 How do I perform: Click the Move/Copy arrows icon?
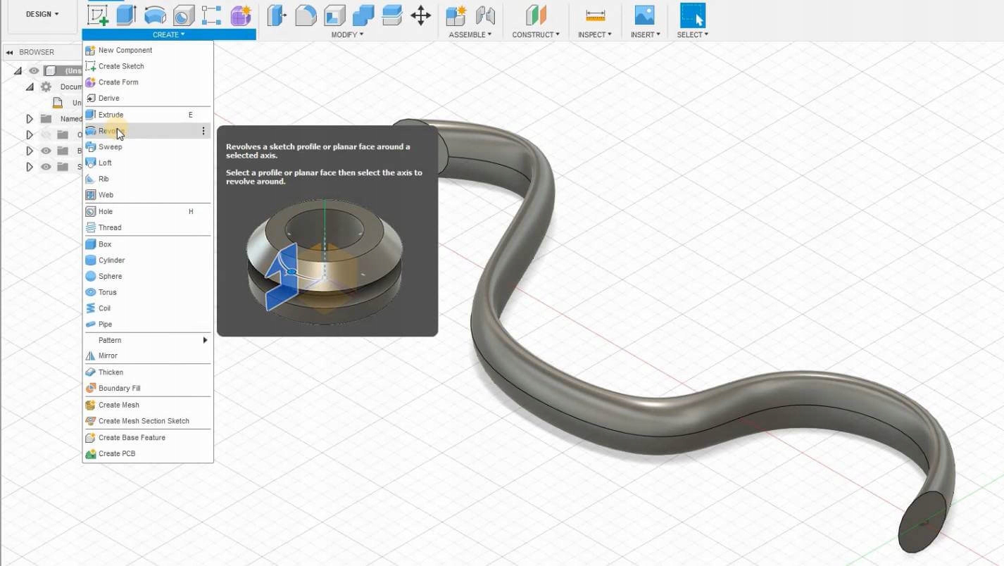pos(420,15)
